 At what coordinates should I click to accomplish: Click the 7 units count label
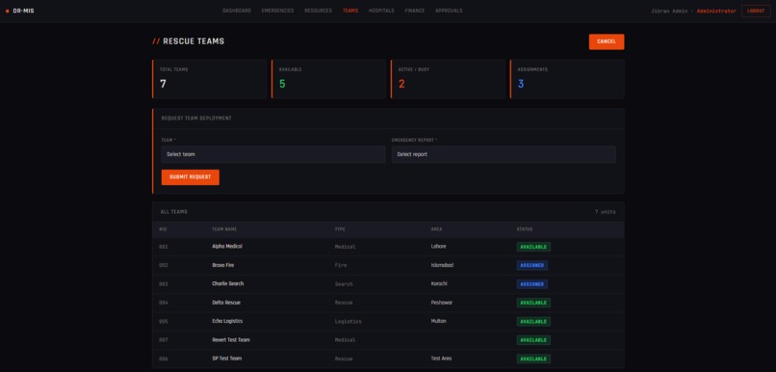tap(606, 212)
